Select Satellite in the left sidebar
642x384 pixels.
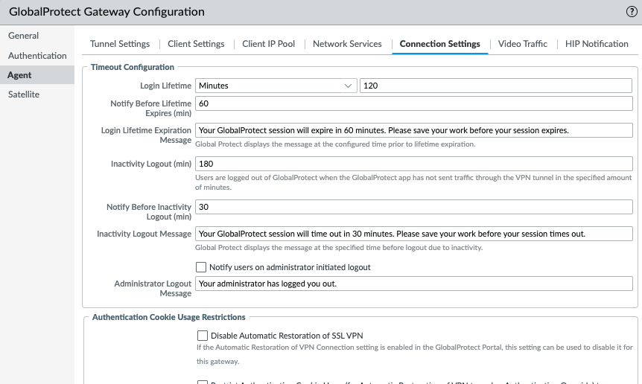24,95
